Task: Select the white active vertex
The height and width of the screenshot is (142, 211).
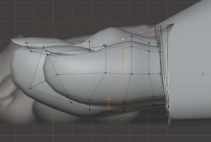Action: (x=123, y=39)
